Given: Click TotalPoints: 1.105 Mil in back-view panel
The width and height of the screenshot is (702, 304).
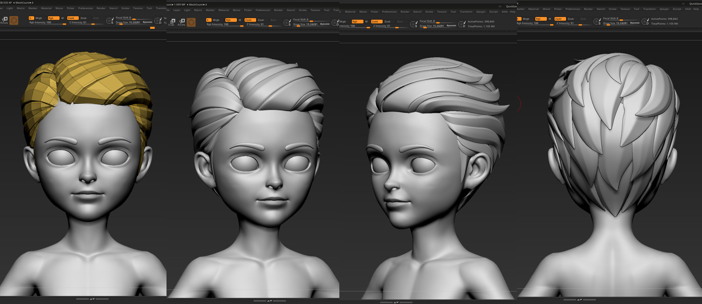Looking at the screenshot, I should tap(665, 24).
